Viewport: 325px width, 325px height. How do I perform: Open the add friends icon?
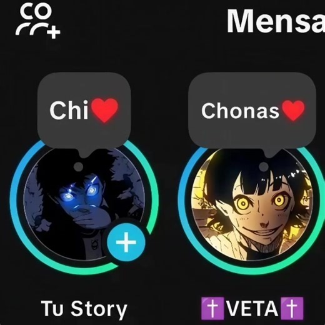tap(38, 22)
